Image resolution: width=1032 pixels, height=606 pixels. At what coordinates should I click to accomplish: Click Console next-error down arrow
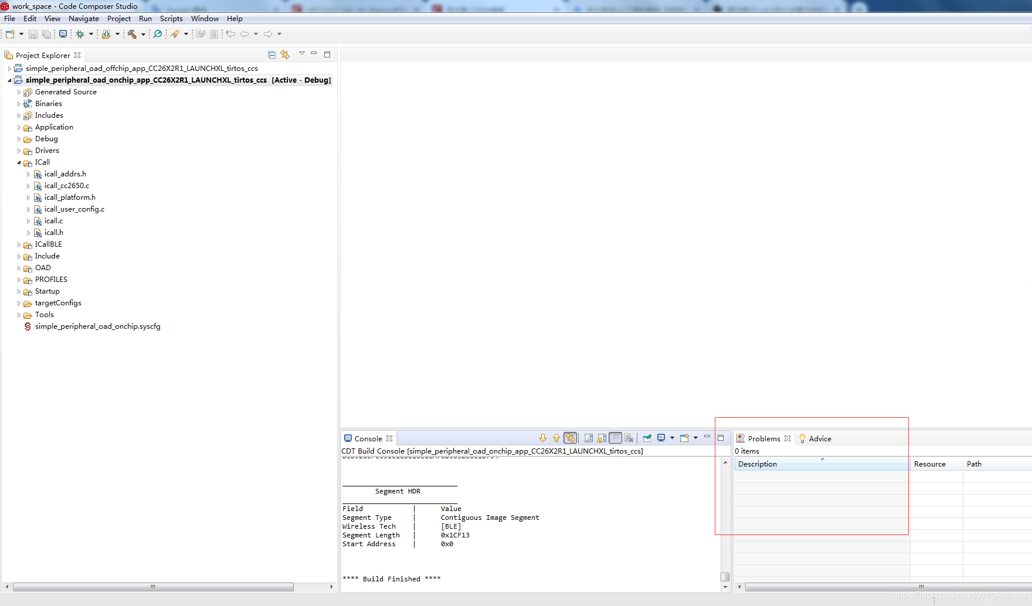pyautogui.click(x=543, y=438)
